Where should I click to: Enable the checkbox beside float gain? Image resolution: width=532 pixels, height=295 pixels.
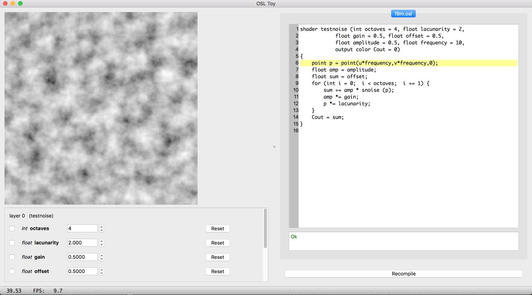(x=12, y=257)
